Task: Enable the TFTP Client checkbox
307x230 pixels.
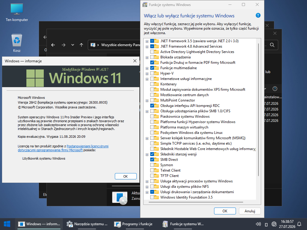Action: (152, 175)
